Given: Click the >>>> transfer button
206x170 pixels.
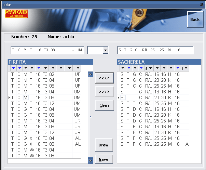Looking at the screenshot, I should 104,92.
